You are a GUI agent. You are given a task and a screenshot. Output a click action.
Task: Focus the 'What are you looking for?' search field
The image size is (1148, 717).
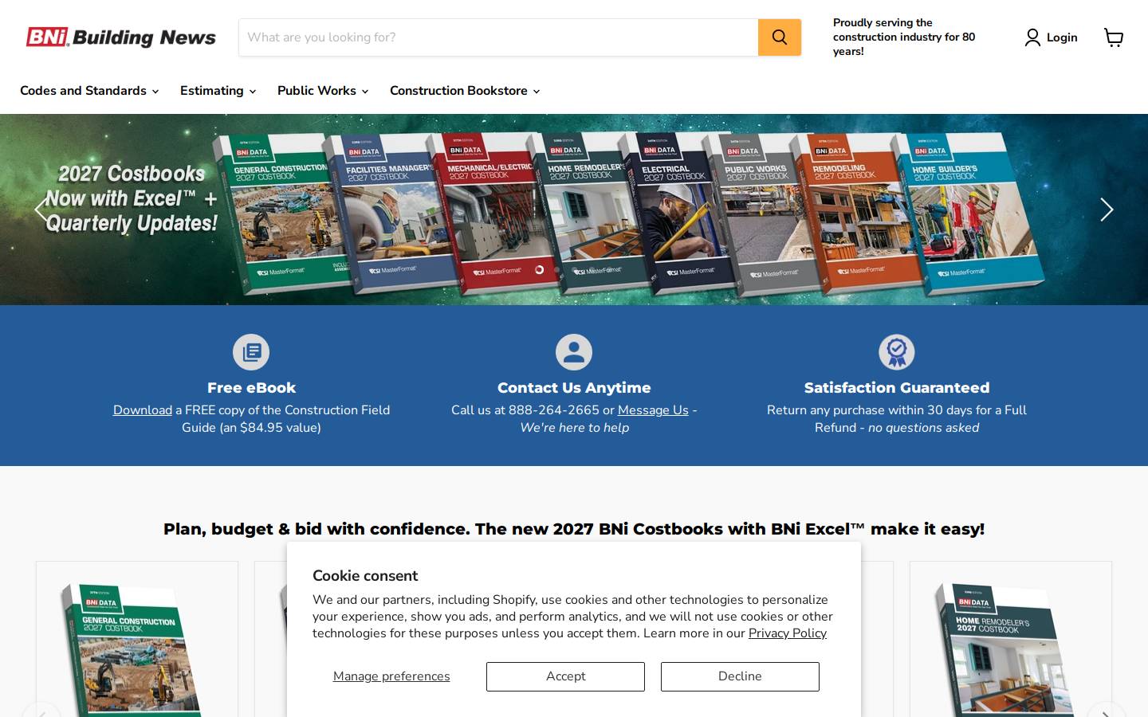498,37
